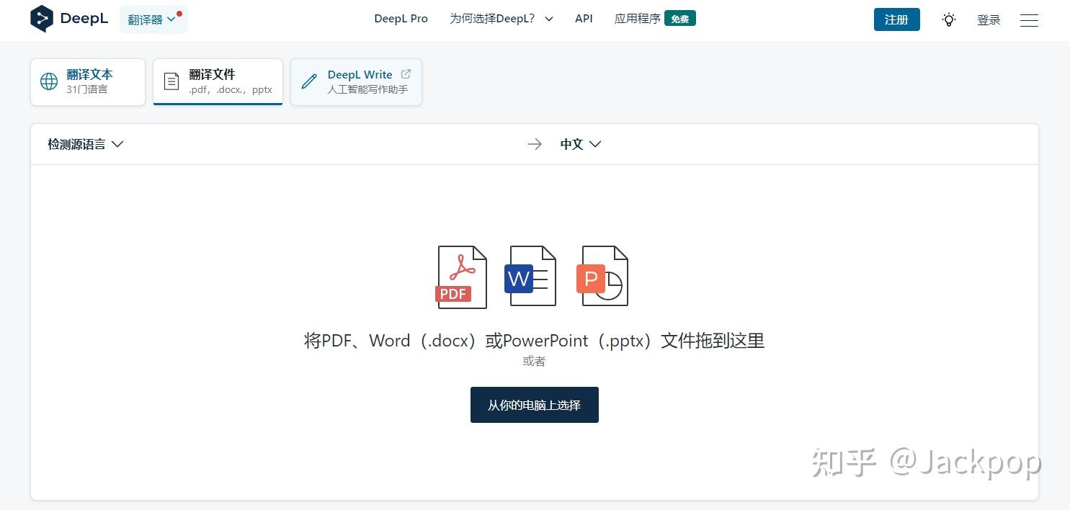Image resolution: width=1070 pixels, height=510 pixels.
Task: Open the 中文 target language dropdown
Action: 581,144
